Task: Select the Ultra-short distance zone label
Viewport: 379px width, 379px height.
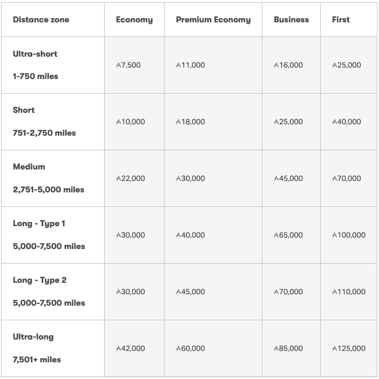Action: [35, 54]
